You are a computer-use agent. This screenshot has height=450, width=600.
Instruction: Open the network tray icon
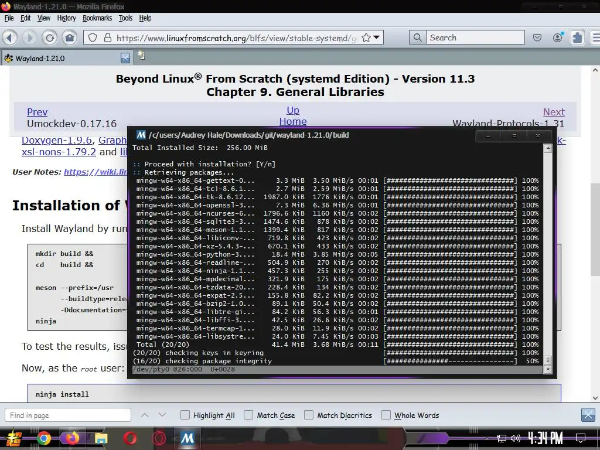click(502, 438)
